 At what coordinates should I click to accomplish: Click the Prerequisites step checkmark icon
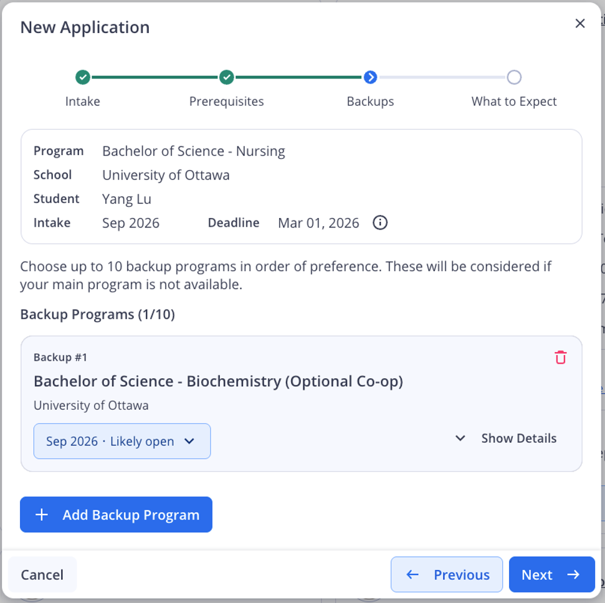coord(227,77)
